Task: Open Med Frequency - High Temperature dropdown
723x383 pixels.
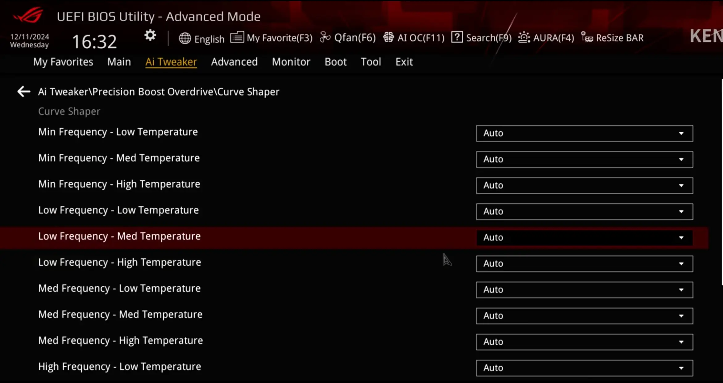Action: [x=584, y=342]
